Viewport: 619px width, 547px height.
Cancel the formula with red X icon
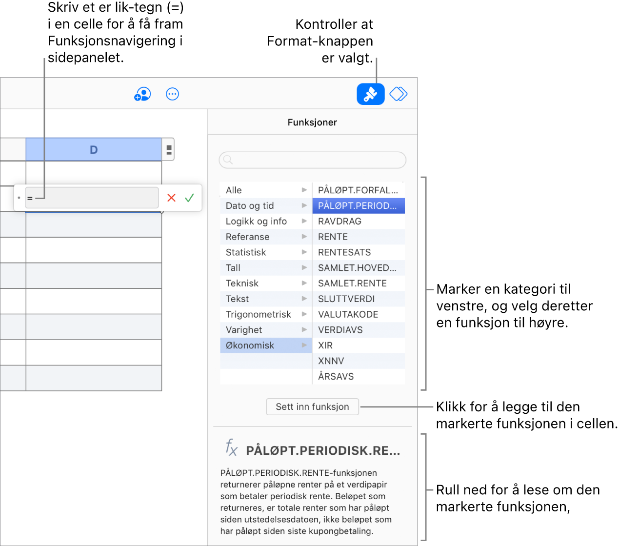click(x=171, y=198)
